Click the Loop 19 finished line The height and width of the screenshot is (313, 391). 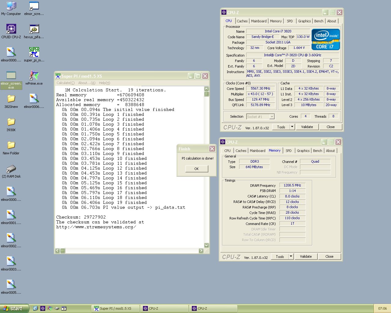(104, 202)
